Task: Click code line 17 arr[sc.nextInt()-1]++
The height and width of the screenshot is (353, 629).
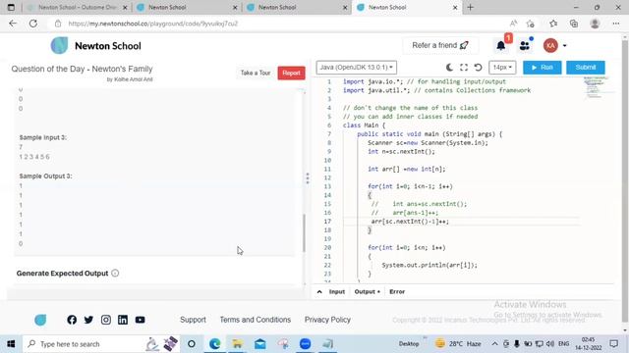Action: pos(410,222)
